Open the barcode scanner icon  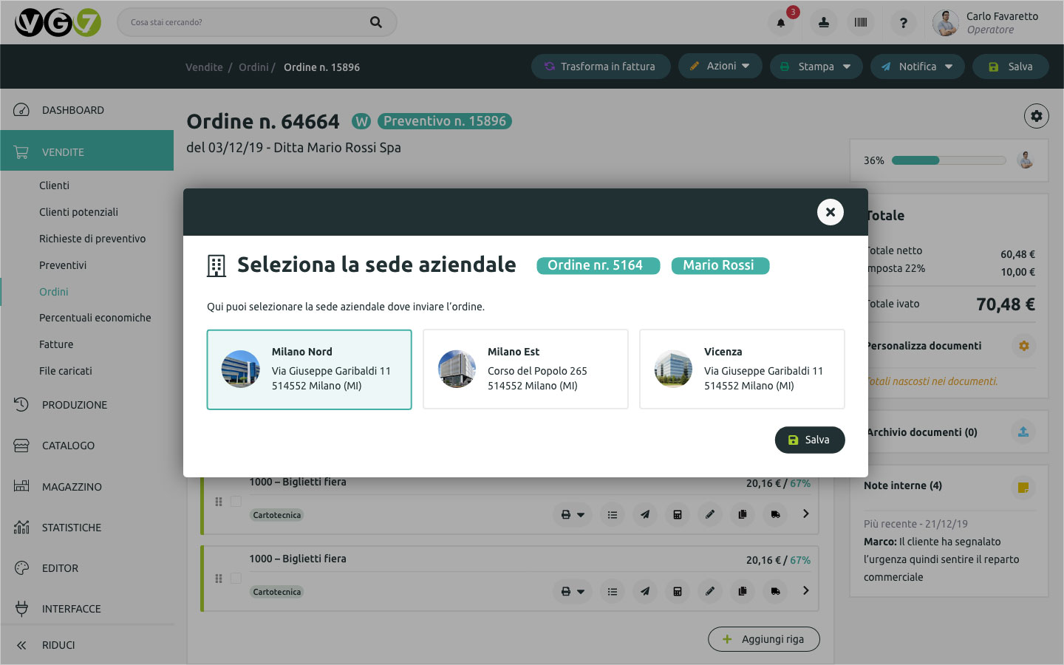coord(861,23)
